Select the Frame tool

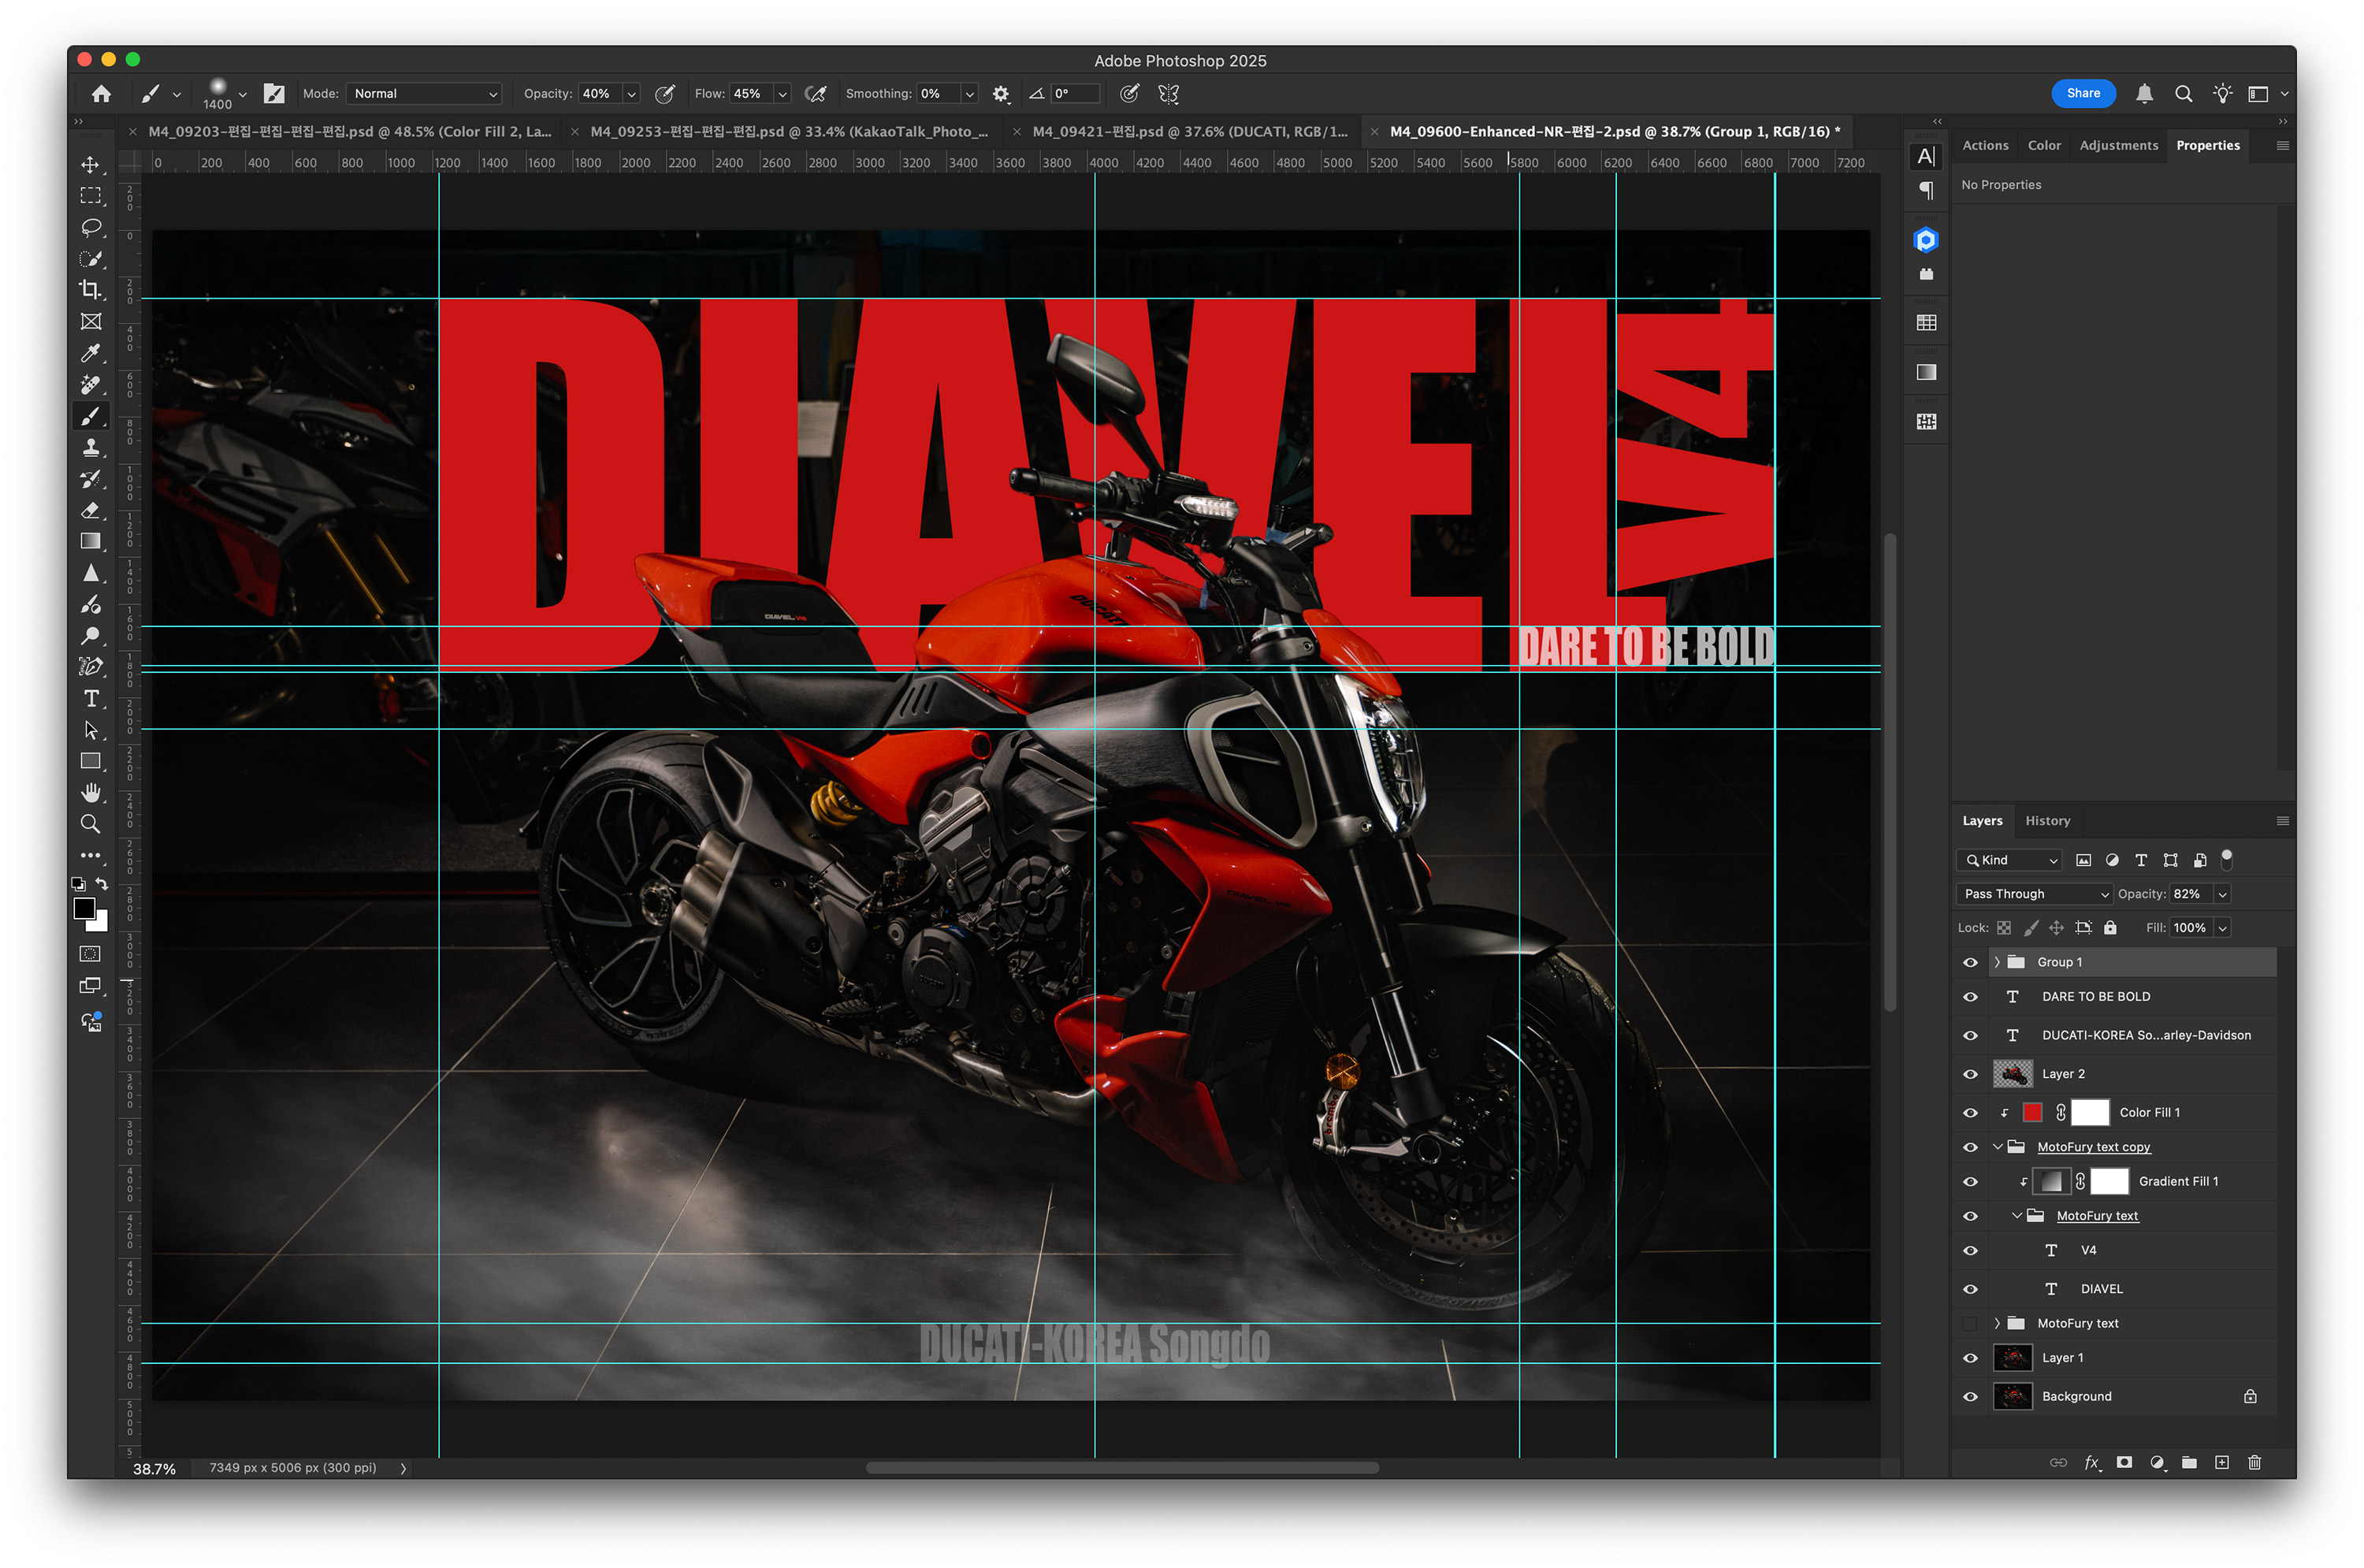pos(91,321)
